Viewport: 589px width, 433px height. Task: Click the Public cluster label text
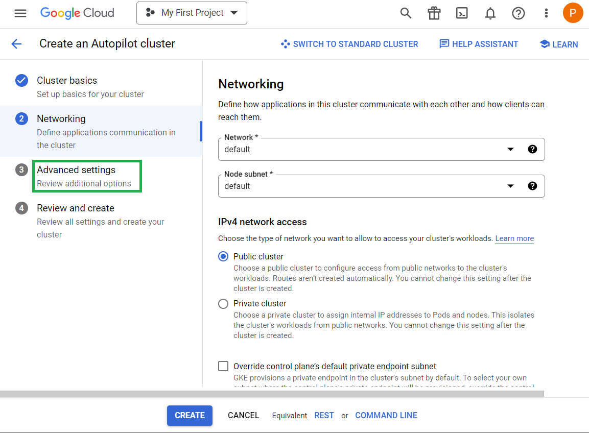pos(258,256)
